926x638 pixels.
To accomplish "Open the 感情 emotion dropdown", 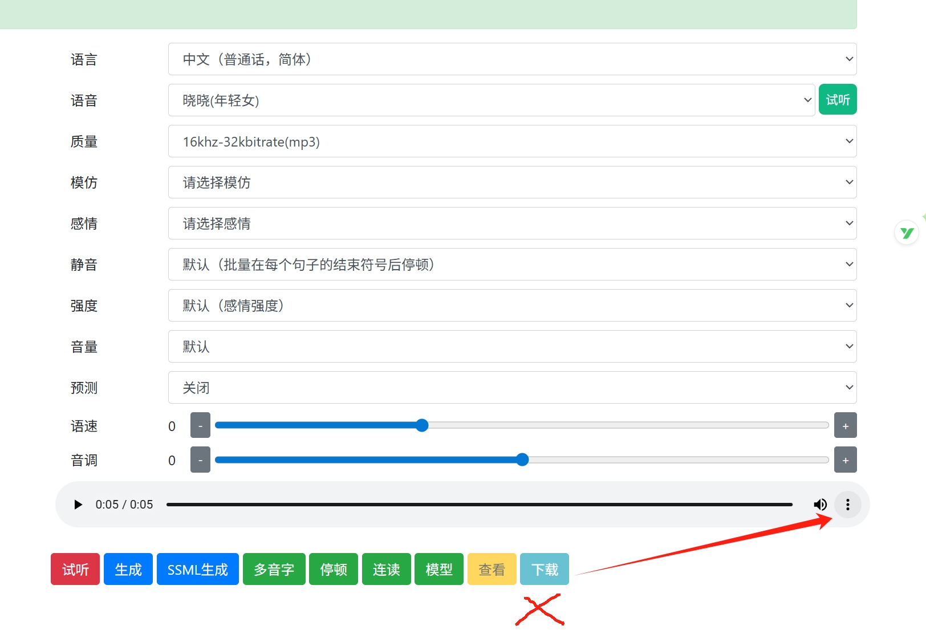I will (x=512, y=223).
